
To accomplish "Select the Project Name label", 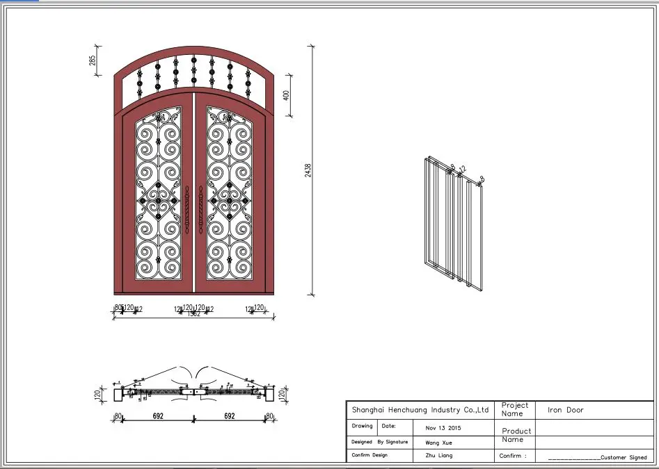I will 515,409.
